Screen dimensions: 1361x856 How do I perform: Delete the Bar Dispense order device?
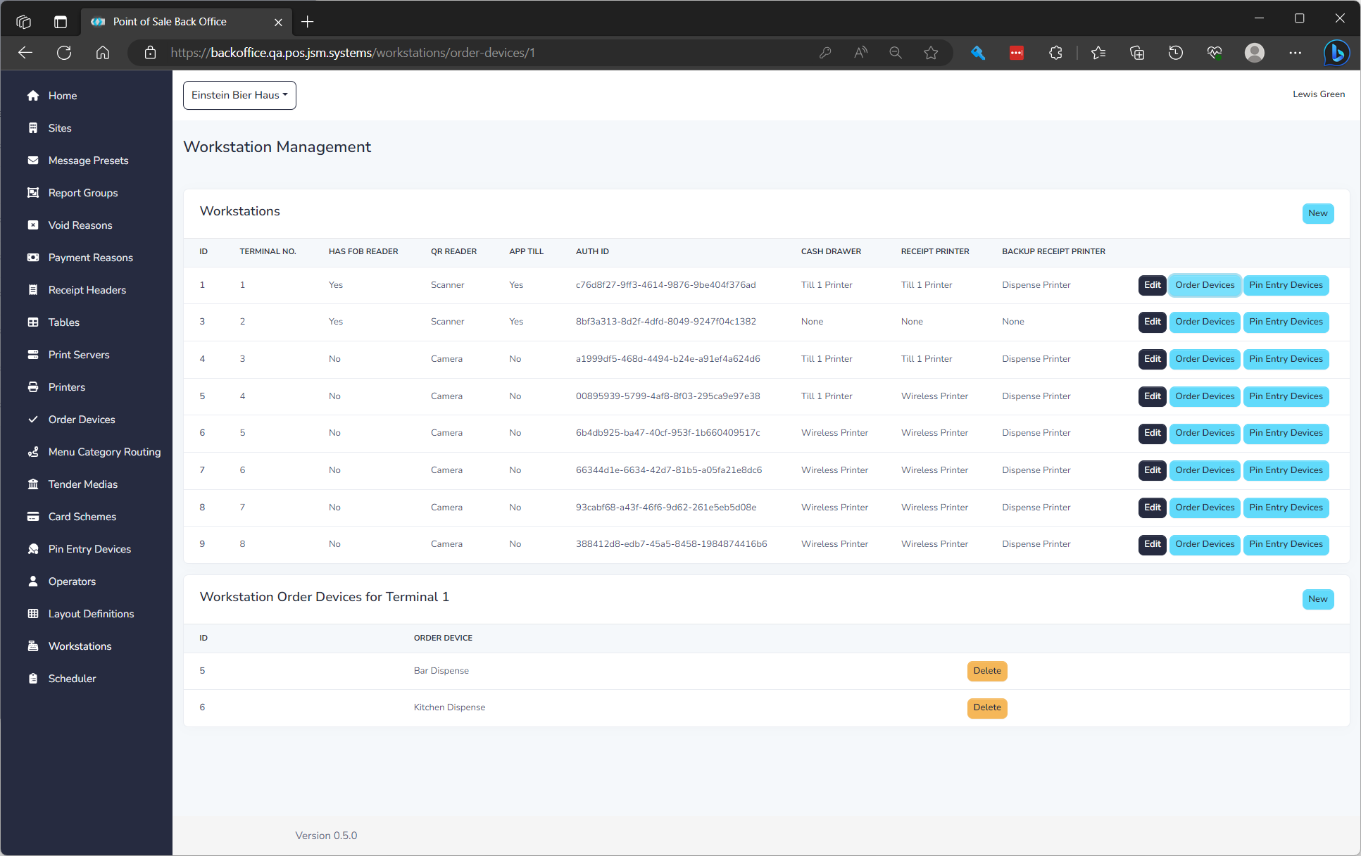pyautogui.click(x=986, y=671)
